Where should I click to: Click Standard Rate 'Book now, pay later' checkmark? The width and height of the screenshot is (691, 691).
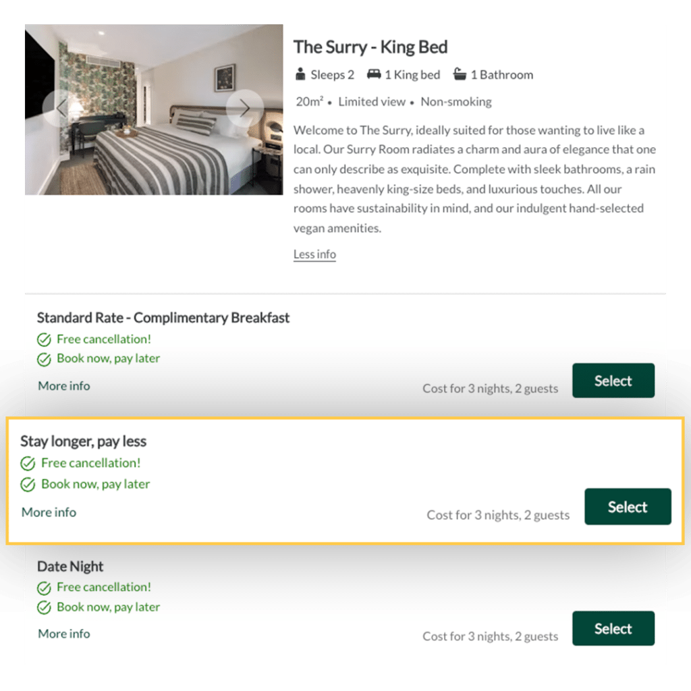point(44,359)
